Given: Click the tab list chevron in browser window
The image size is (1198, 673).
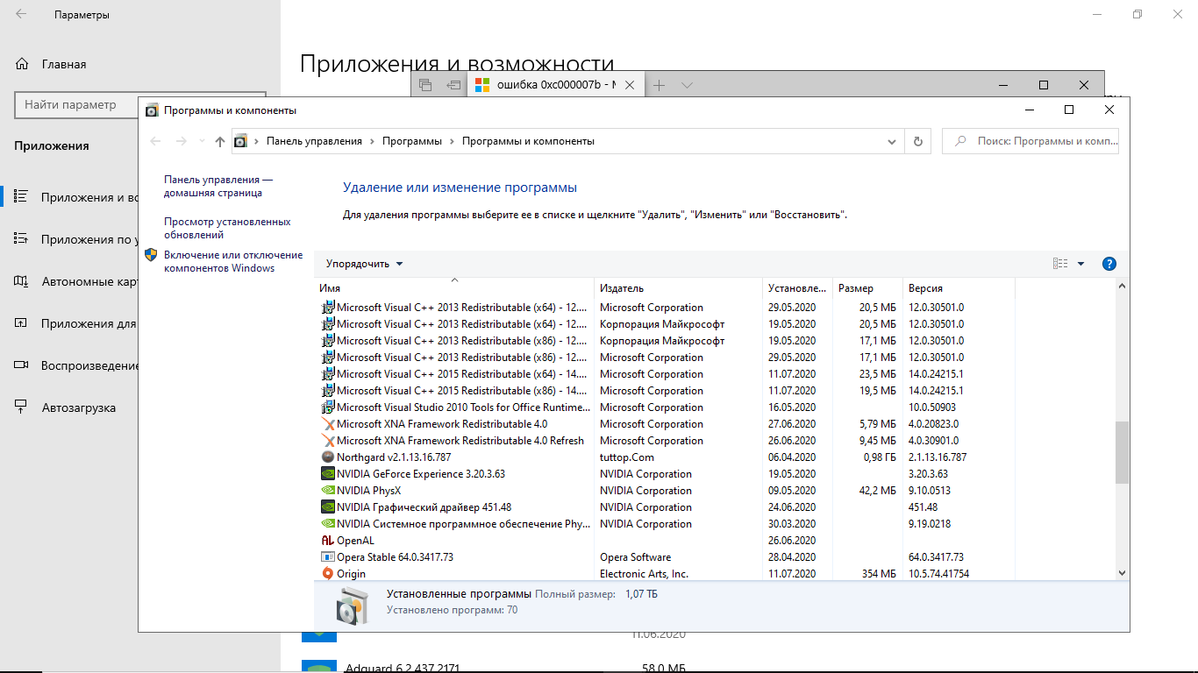Looking at the screenshot, I should tap(688, 85).
